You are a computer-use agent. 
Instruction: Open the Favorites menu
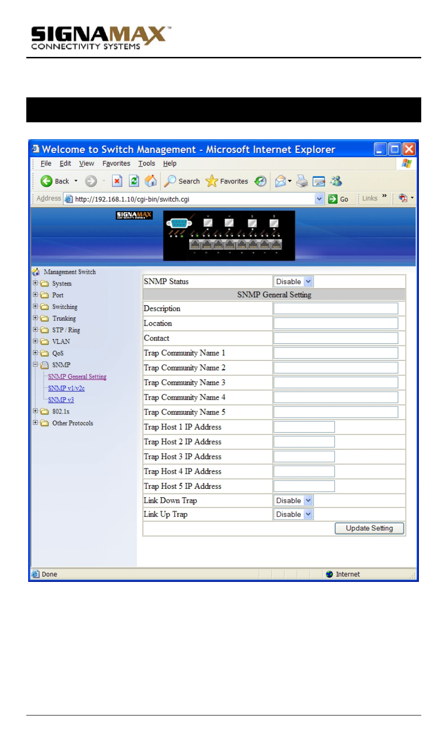pos(116,164)
